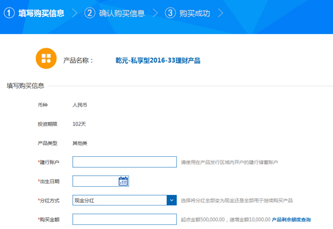
Task: Click the step 3 circled number icon
Action: 170,13
